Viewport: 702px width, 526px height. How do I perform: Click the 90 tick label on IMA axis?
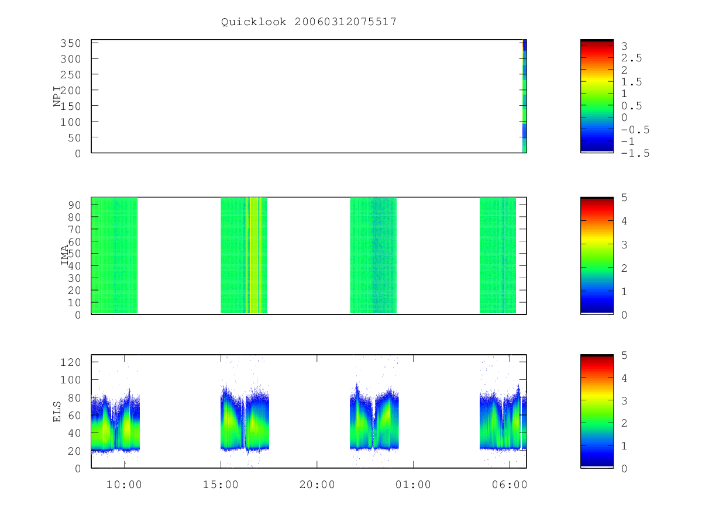pyautogui.click(x=75, y=205)
